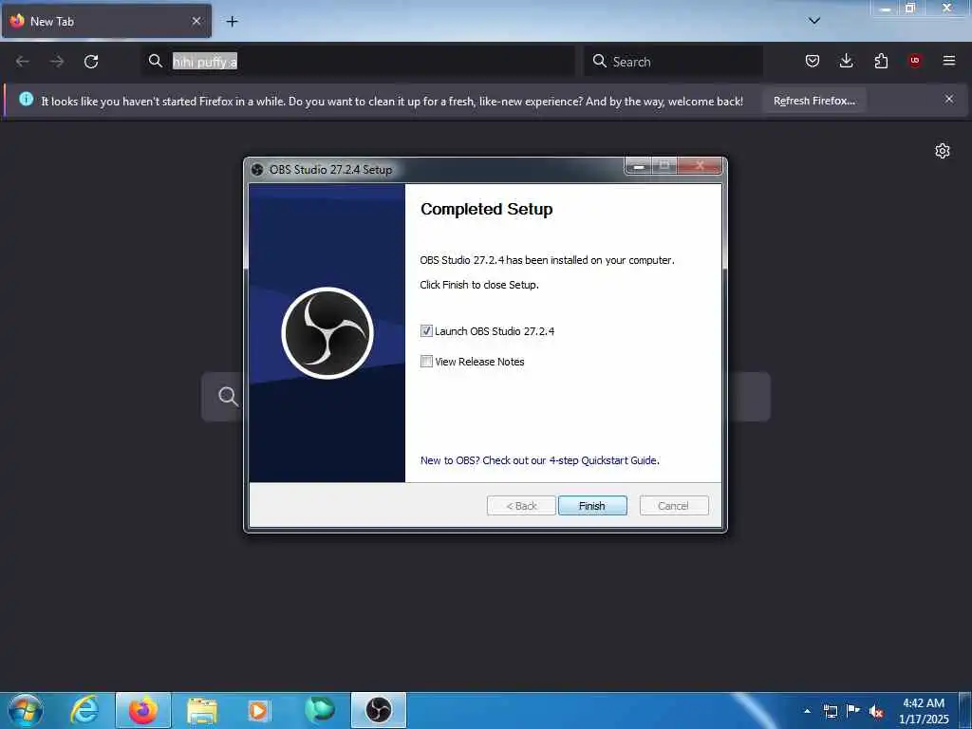972x729 pixels.
Task: Click Finish to close OBS Setup
Action: click(592, 506)
